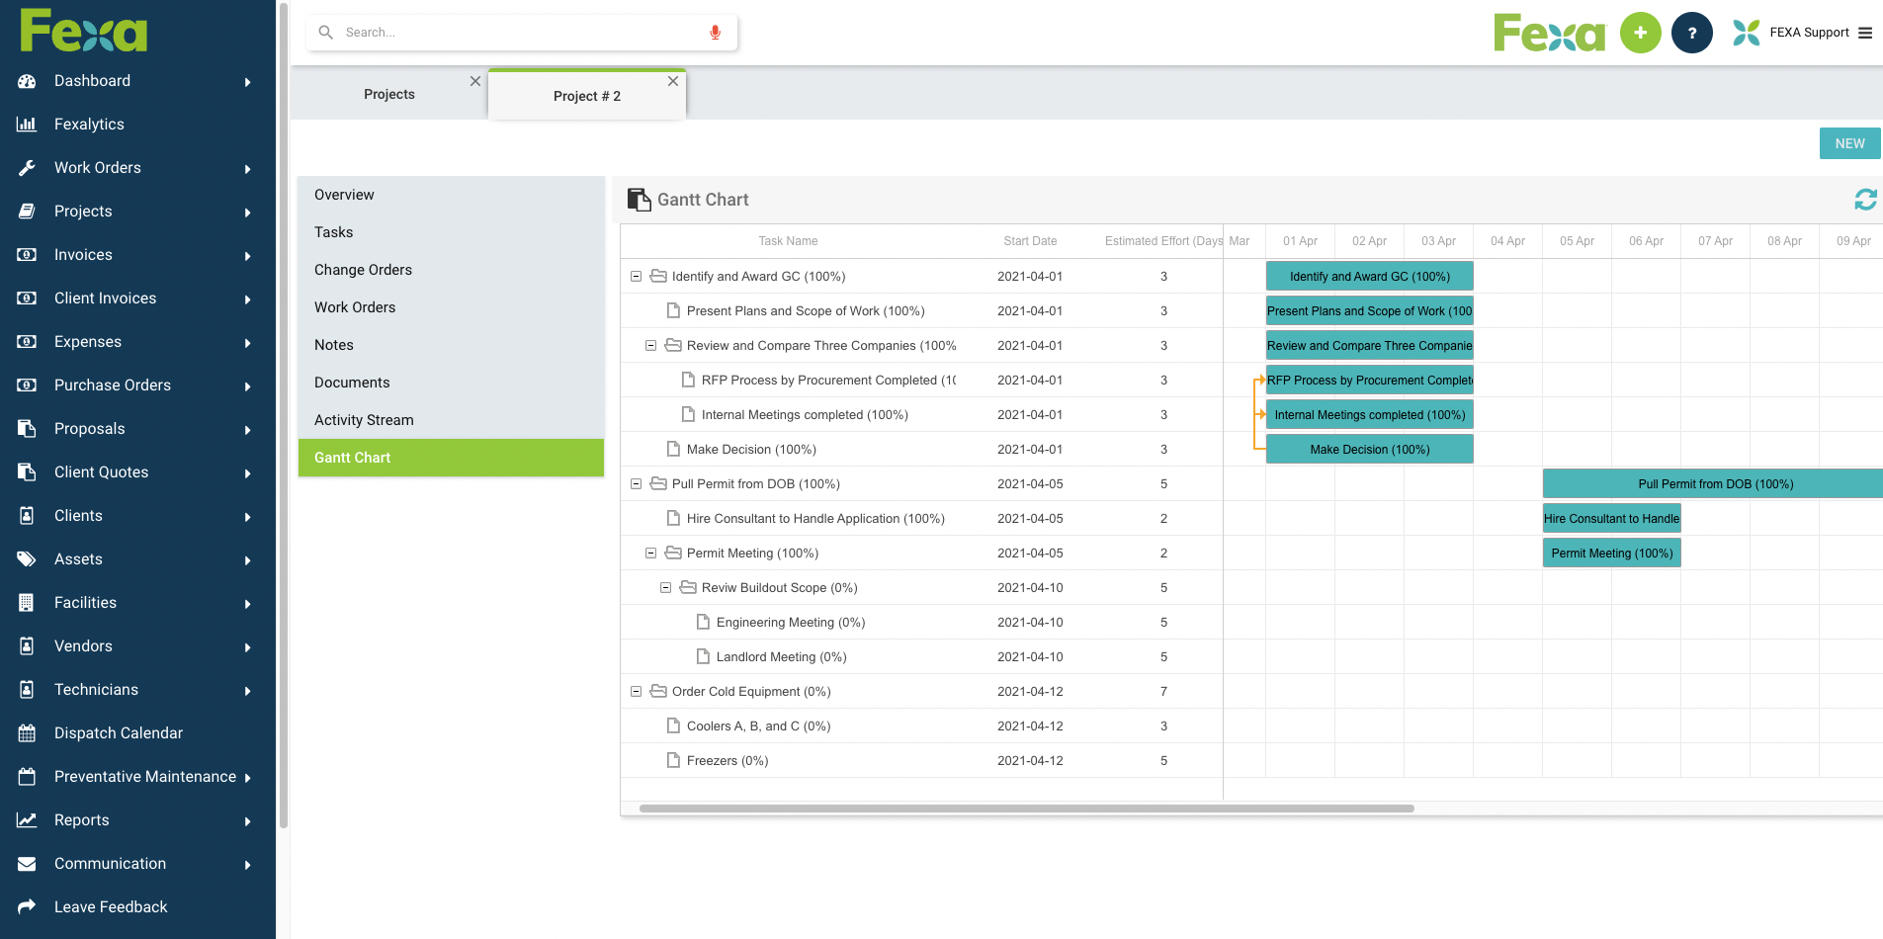Image resolution: width=1883 pixels, height=939 pixels.
Task: Open the Dashboard sidebar icon
Action: point(26,81)
